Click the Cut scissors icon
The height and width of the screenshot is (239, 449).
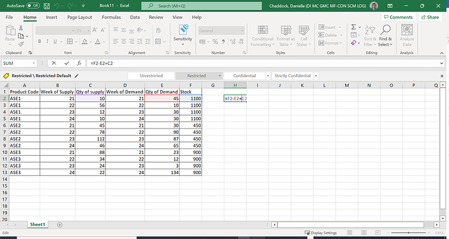[21, 28]
